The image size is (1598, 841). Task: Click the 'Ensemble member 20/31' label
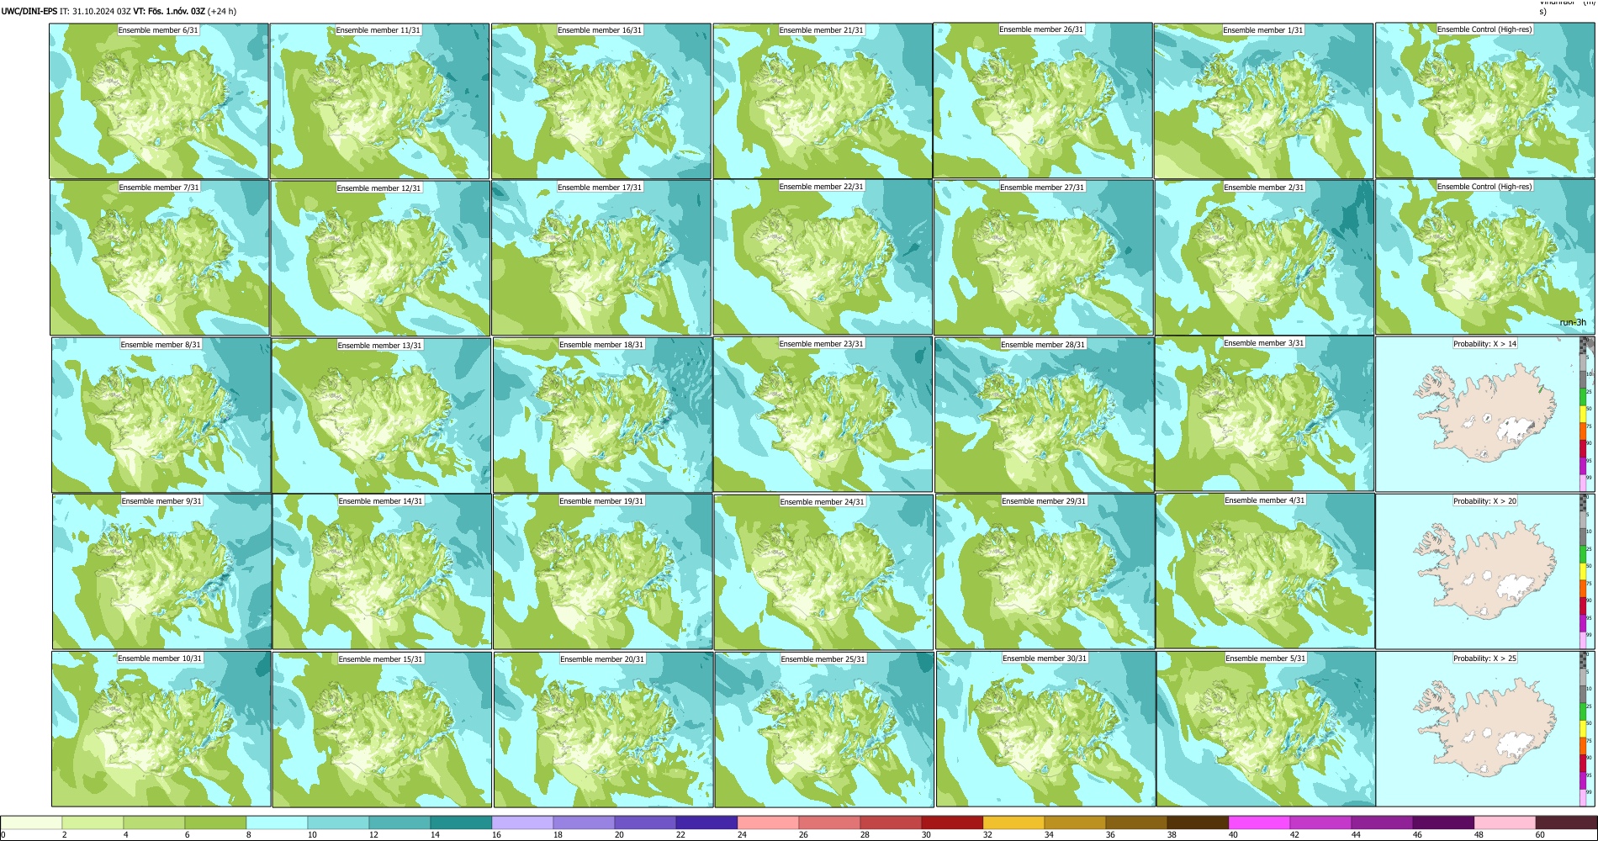click(602, 659)
